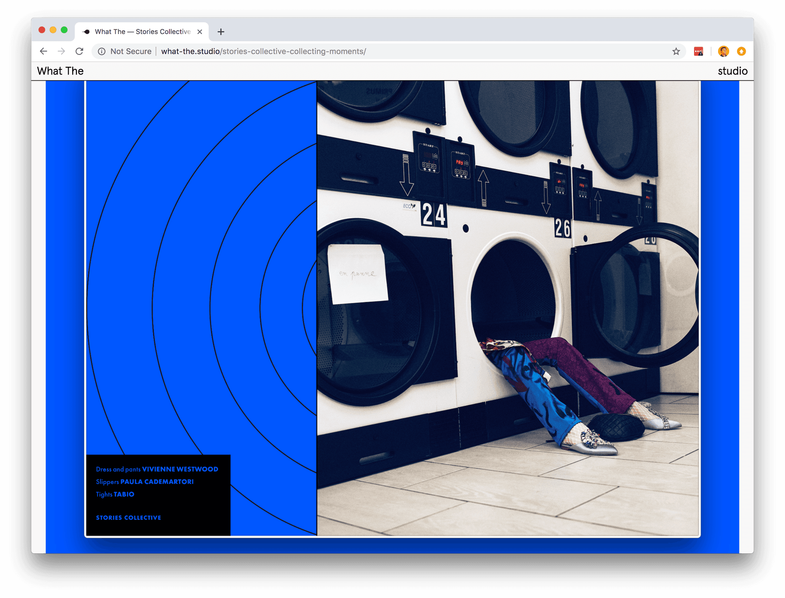This screenshot has width=785, height=598.
Task: Click the Vivienne Westwood credit text
Action: tap(180, 469)
